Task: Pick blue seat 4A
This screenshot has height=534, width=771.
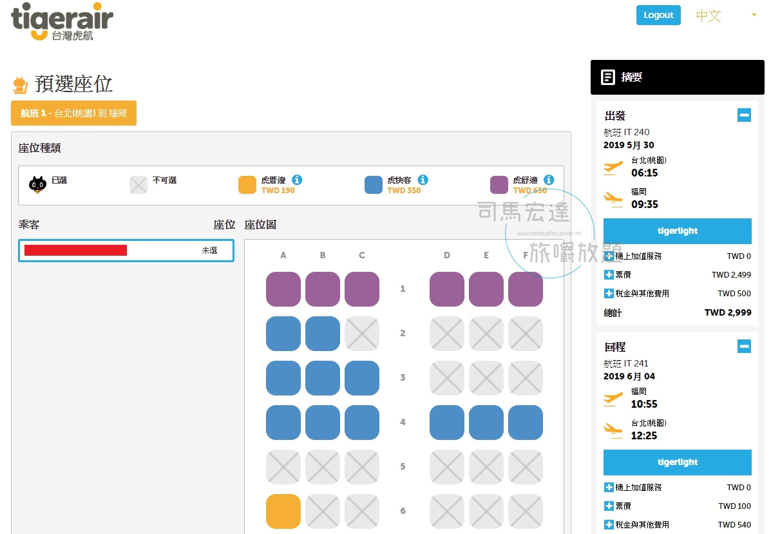Action: (283, 423)
